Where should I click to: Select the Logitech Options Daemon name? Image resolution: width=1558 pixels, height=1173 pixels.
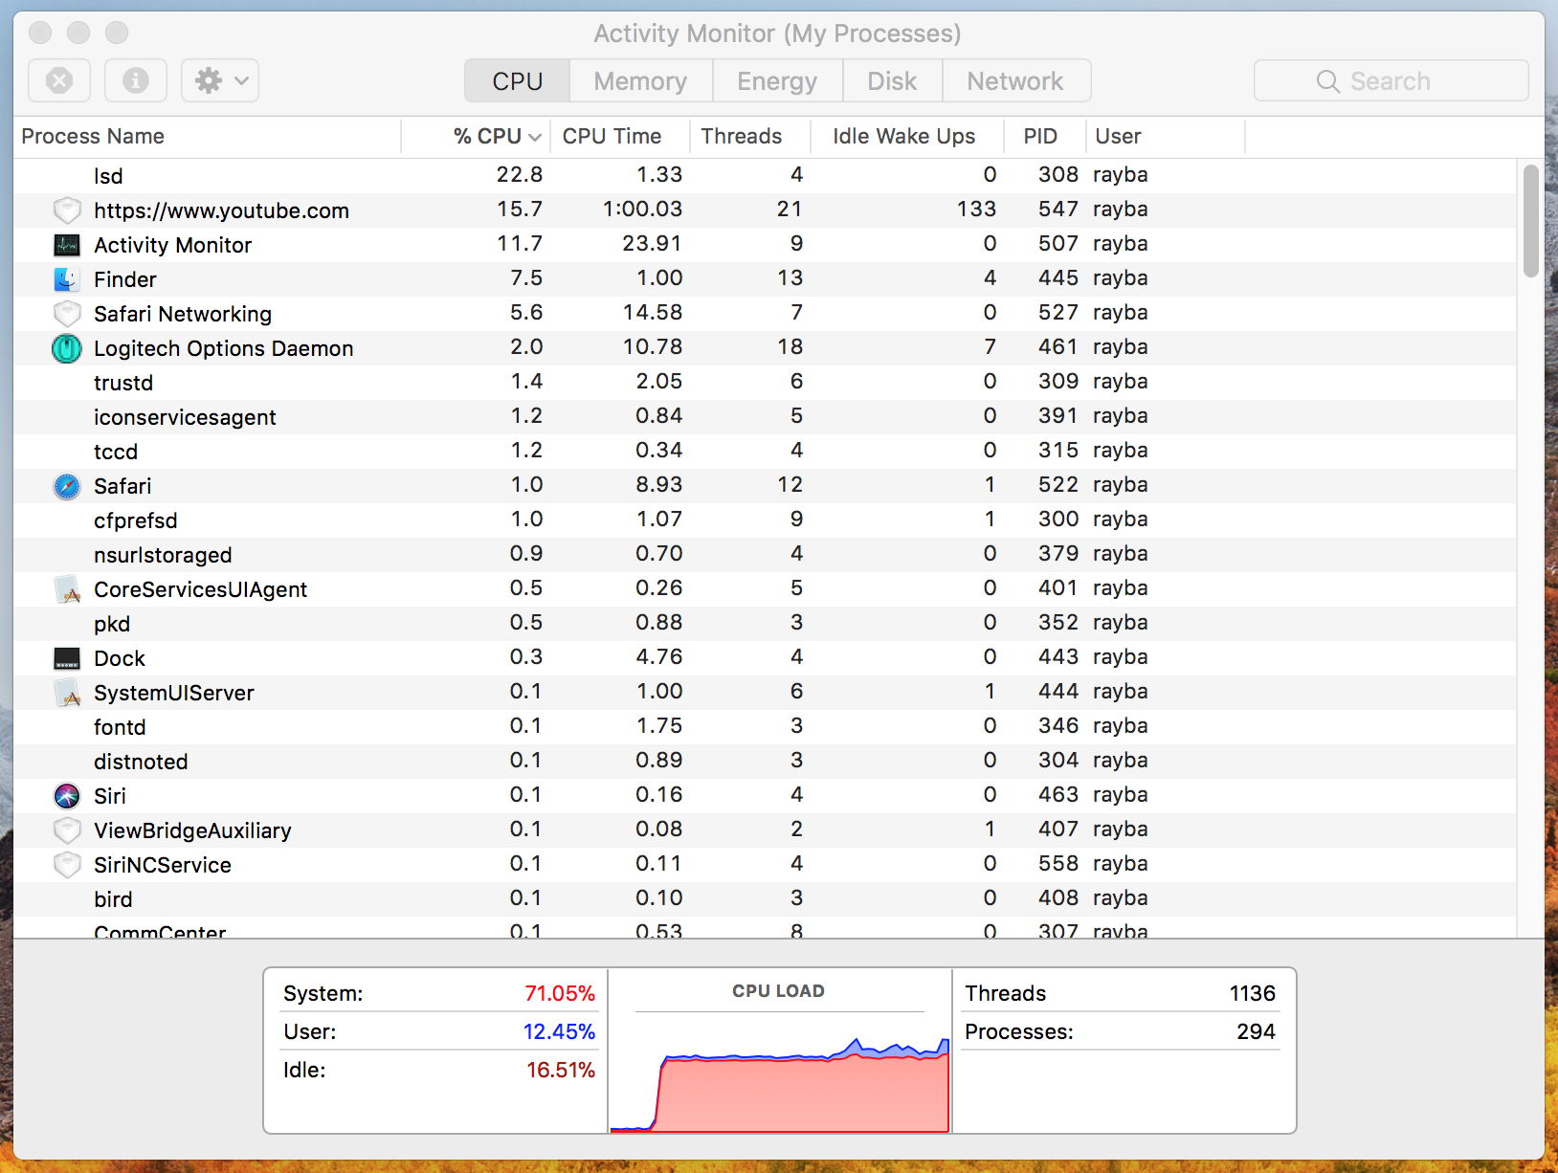point(223,348)
